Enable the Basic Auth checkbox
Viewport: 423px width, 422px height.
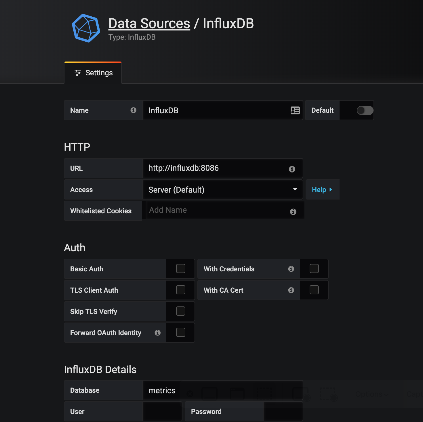[181, 268]
